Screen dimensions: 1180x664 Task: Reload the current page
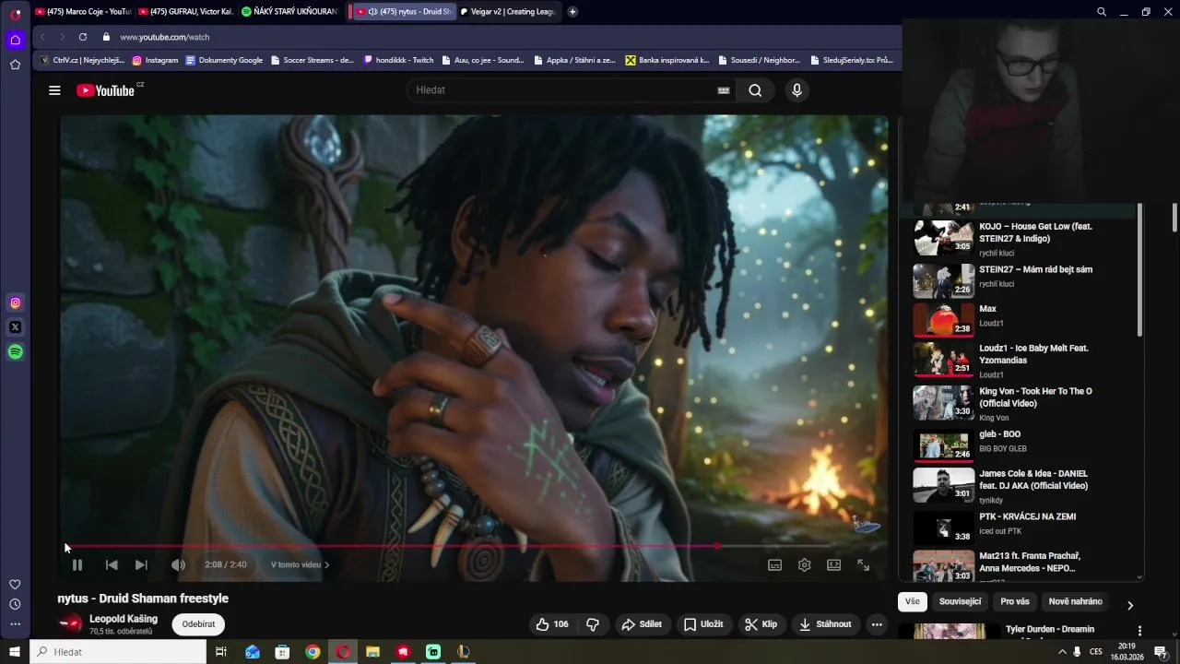point(83,37)
